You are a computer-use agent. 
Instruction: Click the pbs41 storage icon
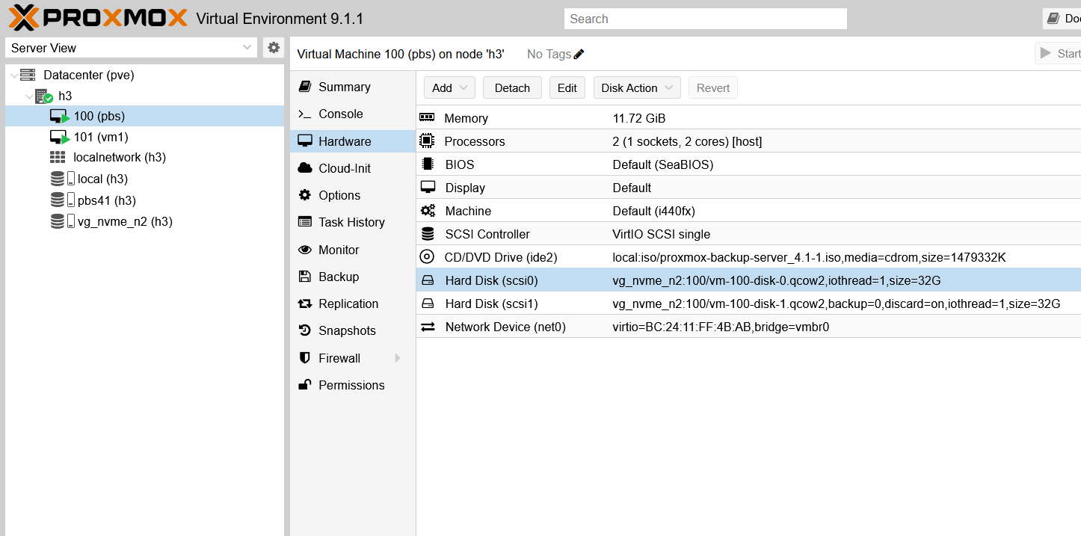click(62, 200)
